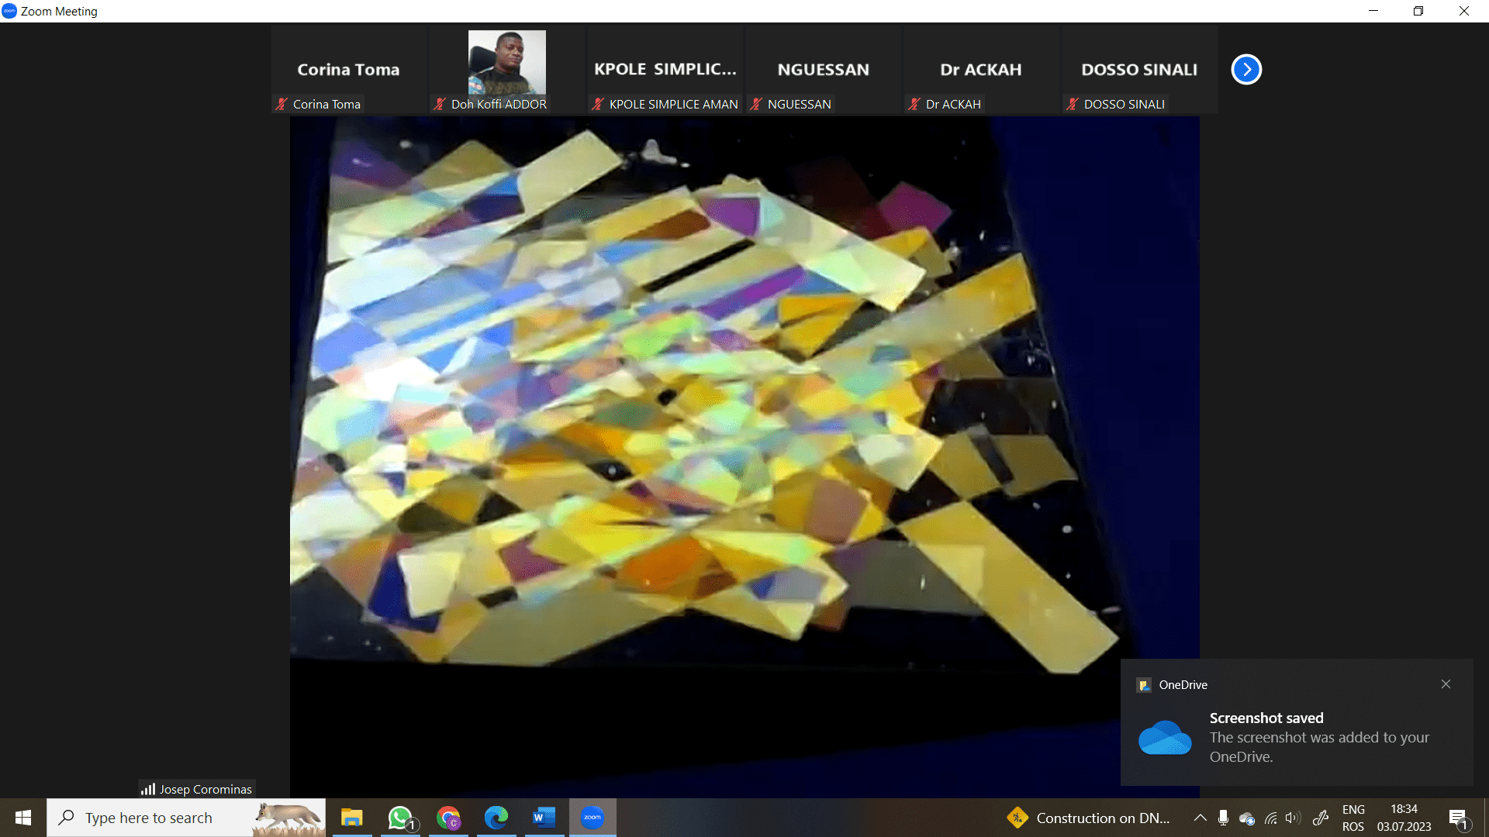1489x837 pixels.
Task: Select Corina Toma participant tile
Action: [349, 69]
